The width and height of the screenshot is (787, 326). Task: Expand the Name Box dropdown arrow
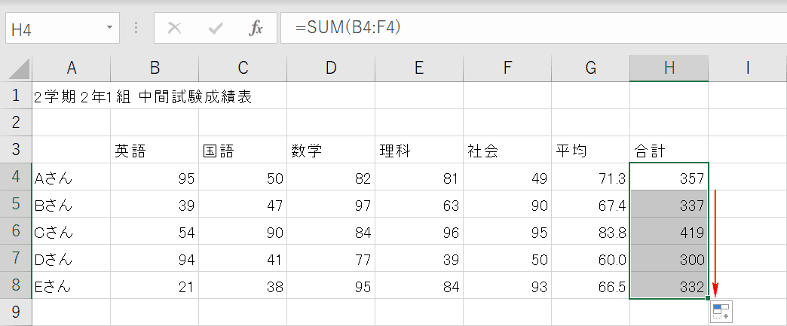pyautogui.click(x=109, y=28)
